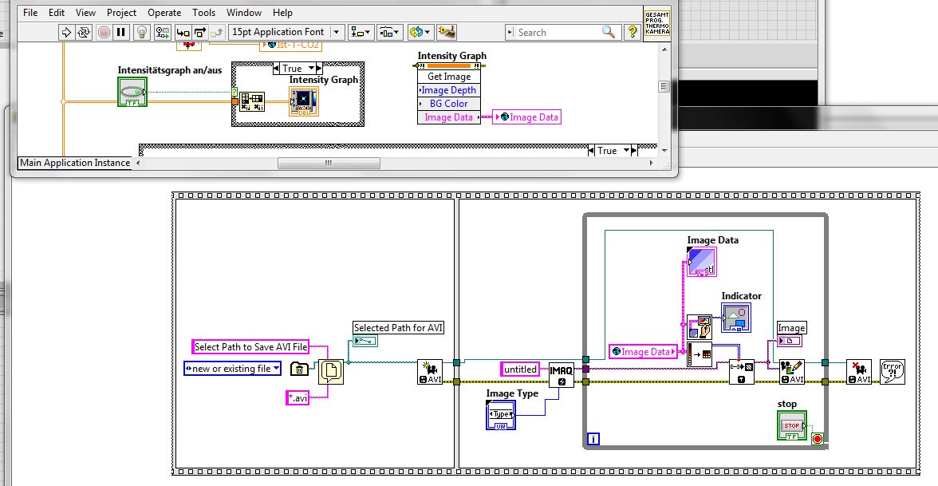Click Get Image on the invoke node
The width and height of the screenshot is (938, 486).
(448, 77)
